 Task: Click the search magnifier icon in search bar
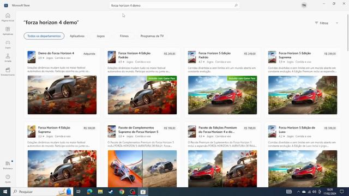point(236,5)
